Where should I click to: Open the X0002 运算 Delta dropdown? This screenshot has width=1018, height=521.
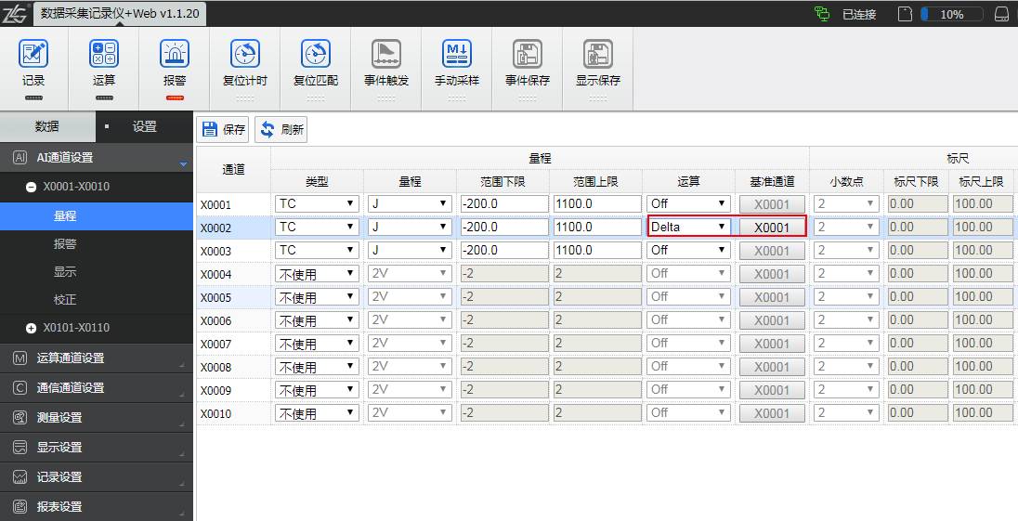click(688, 227)
